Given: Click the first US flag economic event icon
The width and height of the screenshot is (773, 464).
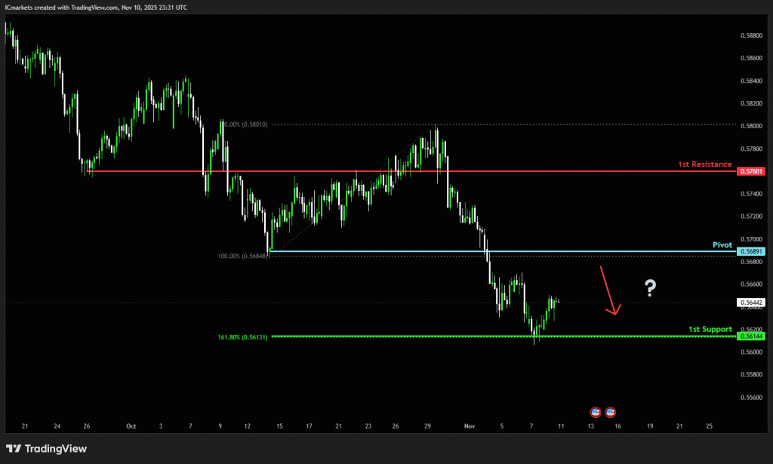Looking at the screenshot, I should tap(595, 412).
